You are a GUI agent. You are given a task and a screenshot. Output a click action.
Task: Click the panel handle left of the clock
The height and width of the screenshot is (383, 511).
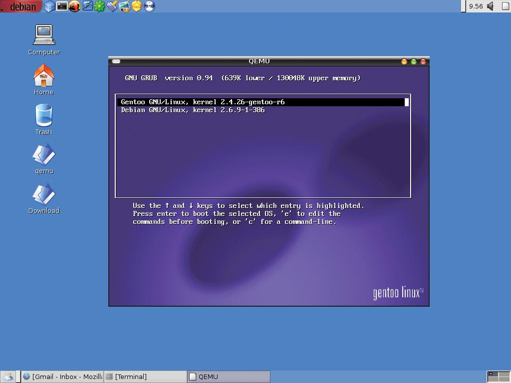464,6
